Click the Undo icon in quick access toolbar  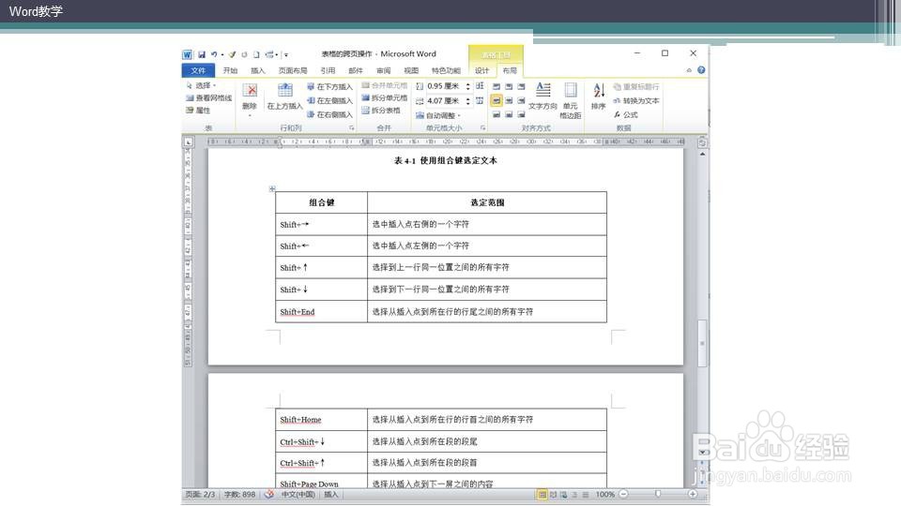tap(214, 54)
